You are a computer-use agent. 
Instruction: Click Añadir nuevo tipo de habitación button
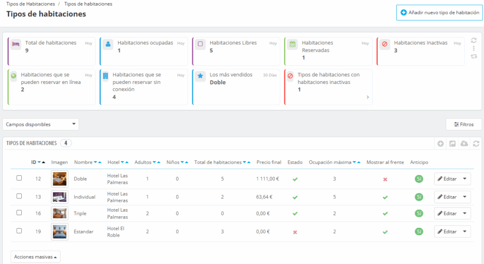(440, 13)
